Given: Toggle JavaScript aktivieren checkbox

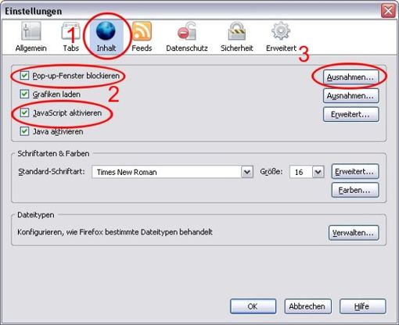Looking at the screenshot, I should [x=24, y=112].
